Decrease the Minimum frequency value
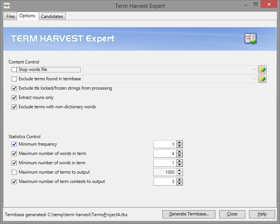Viewport: 280px width, 224px height. pyautogui.click(x=180, y=146)
